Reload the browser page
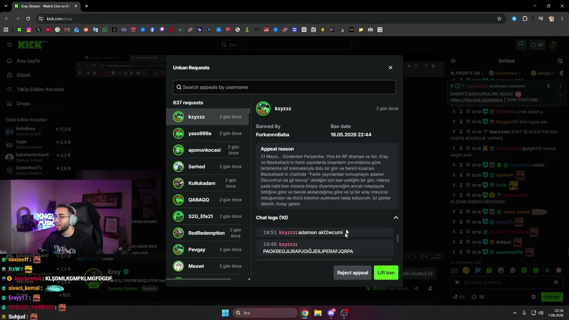 pyautogui.click(x=28, y=19)
